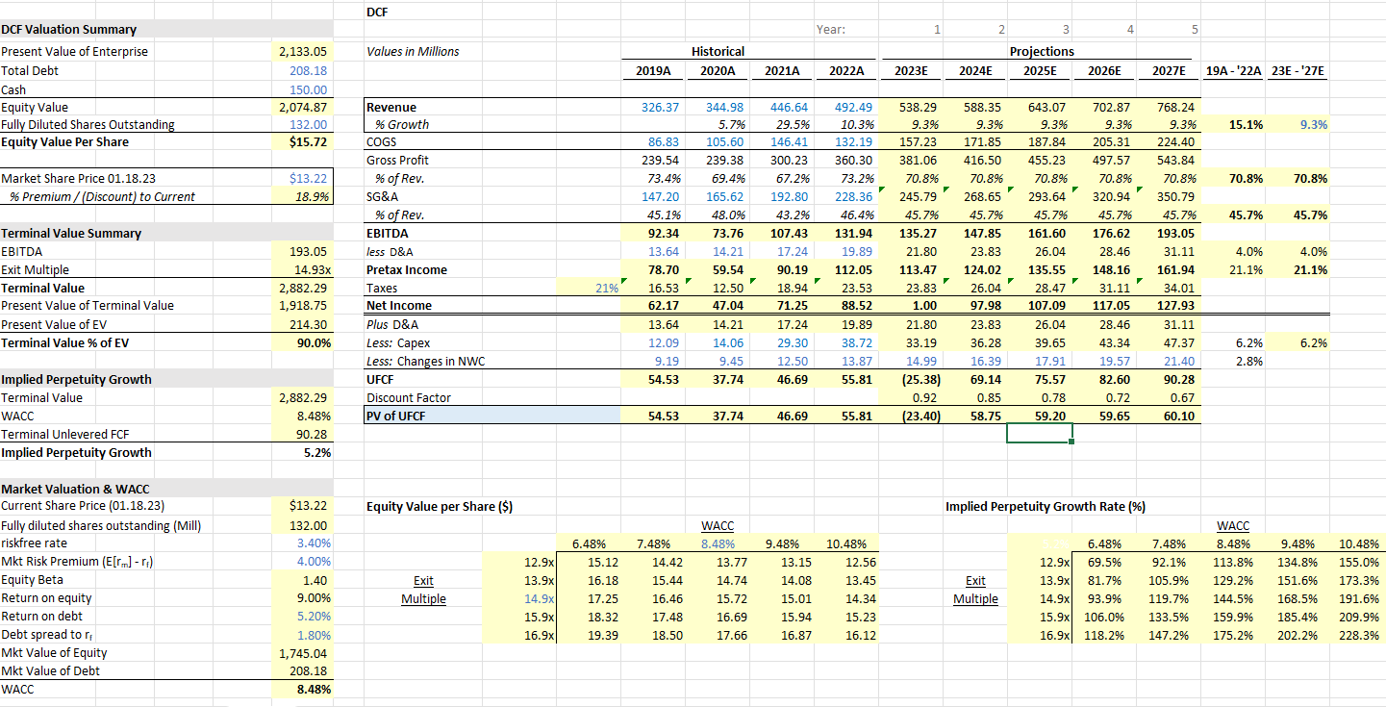
Task: Click the 69.5% perpetuity growth cell
Action: [1104, 562]
